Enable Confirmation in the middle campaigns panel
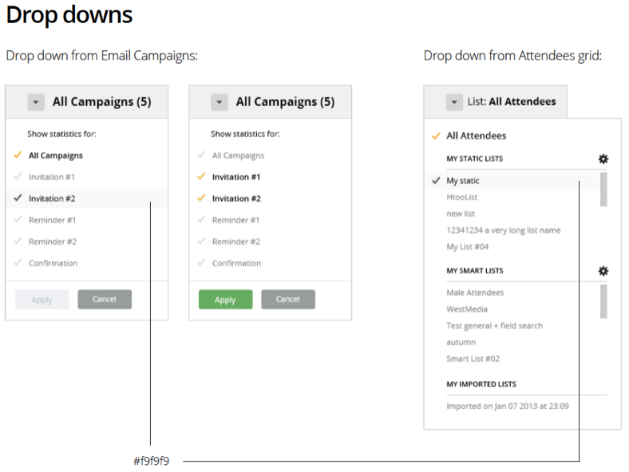The width and height of the screenshot is (629, 472). click(202, 263)
